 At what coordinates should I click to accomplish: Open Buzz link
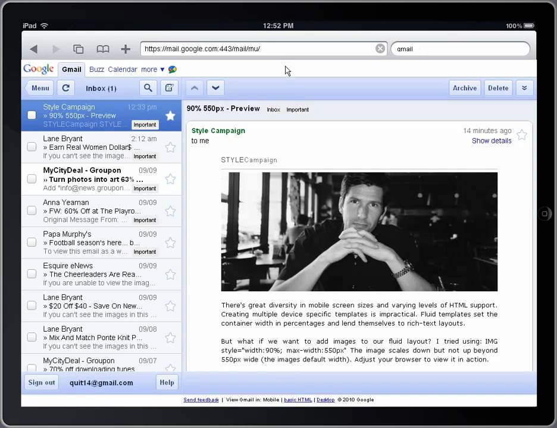[x=96, y=69]
